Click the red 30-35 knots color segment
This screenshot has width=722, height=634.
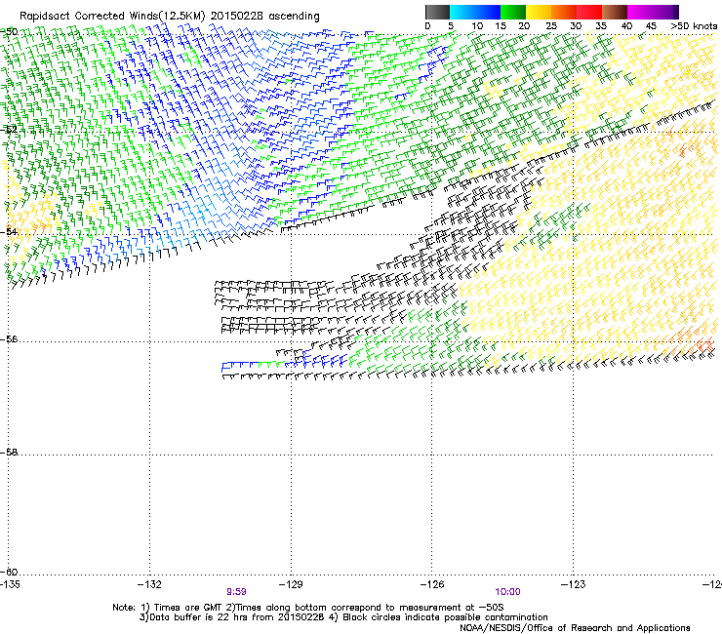589,12
